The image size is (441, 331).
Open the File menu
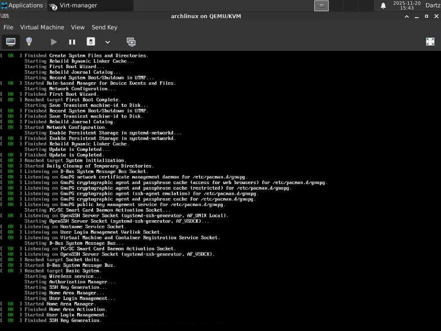click(8, 27)
